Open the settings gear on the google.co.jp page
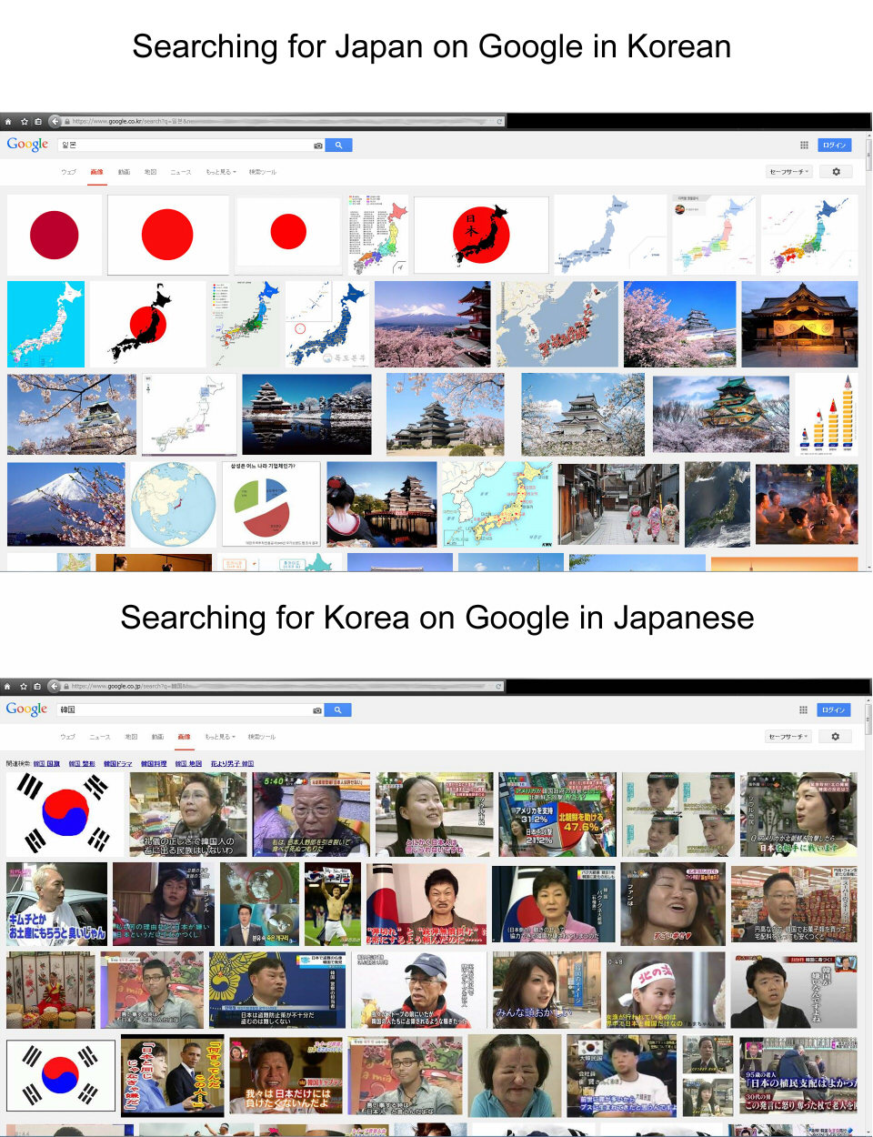The image size is (873, 1137). click(835, 736)
